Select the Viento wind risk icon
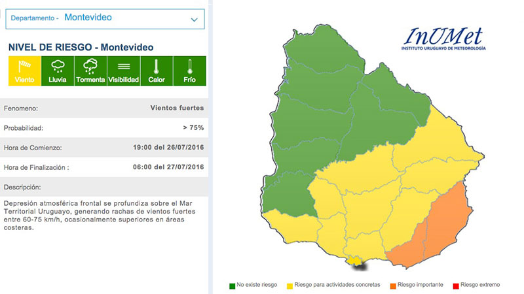The width and height of the screenshot is (524, 294). click(x=25, y=71)
